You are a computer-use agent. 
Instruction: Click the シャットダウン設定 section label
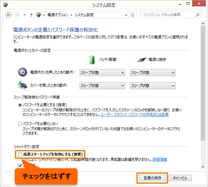[27, 147]
